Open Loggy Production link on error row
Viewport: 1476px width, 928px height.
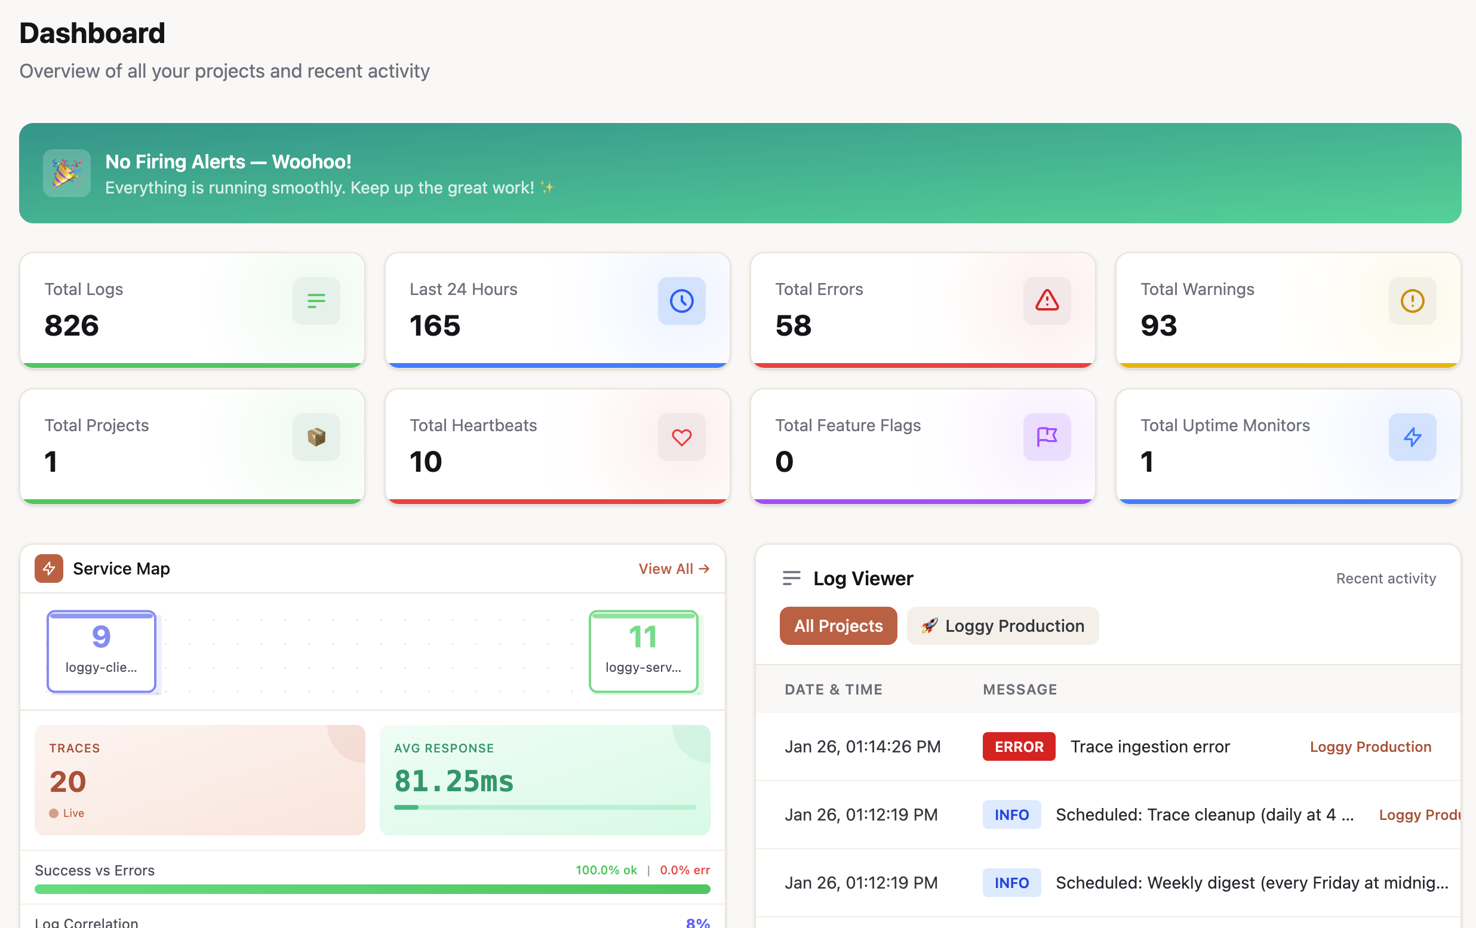tap(1370, 746)
